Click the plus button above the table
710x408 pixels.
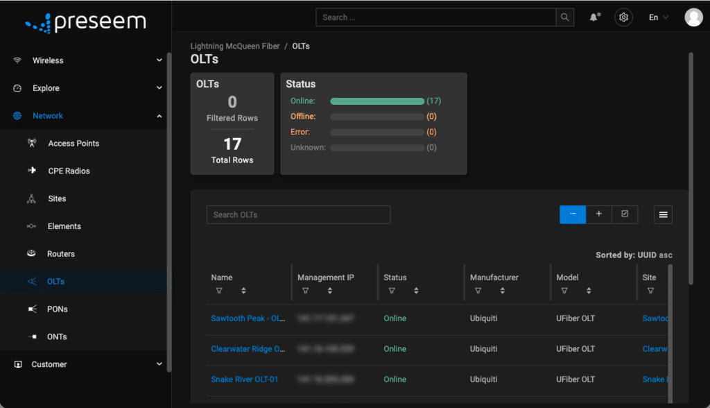tap(598, 214)
